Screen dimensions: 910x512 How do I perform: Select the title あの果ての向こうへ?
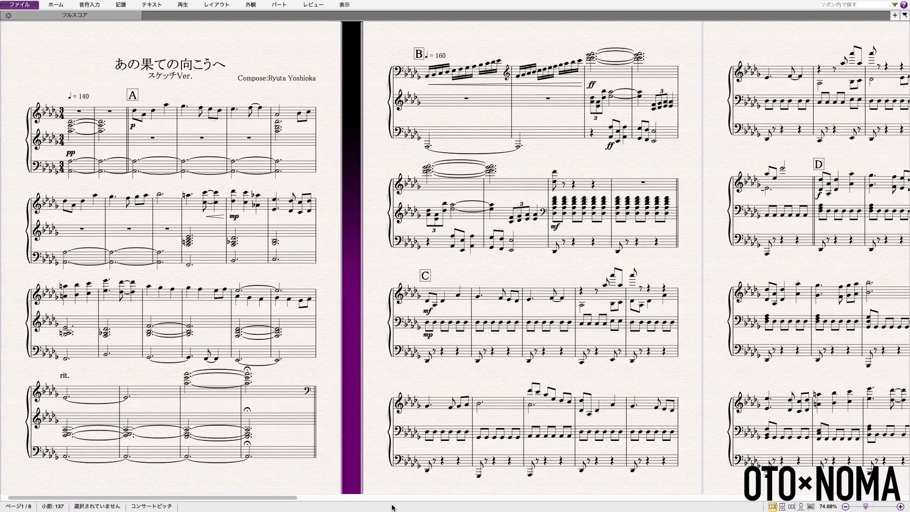(x=170, y=64)
